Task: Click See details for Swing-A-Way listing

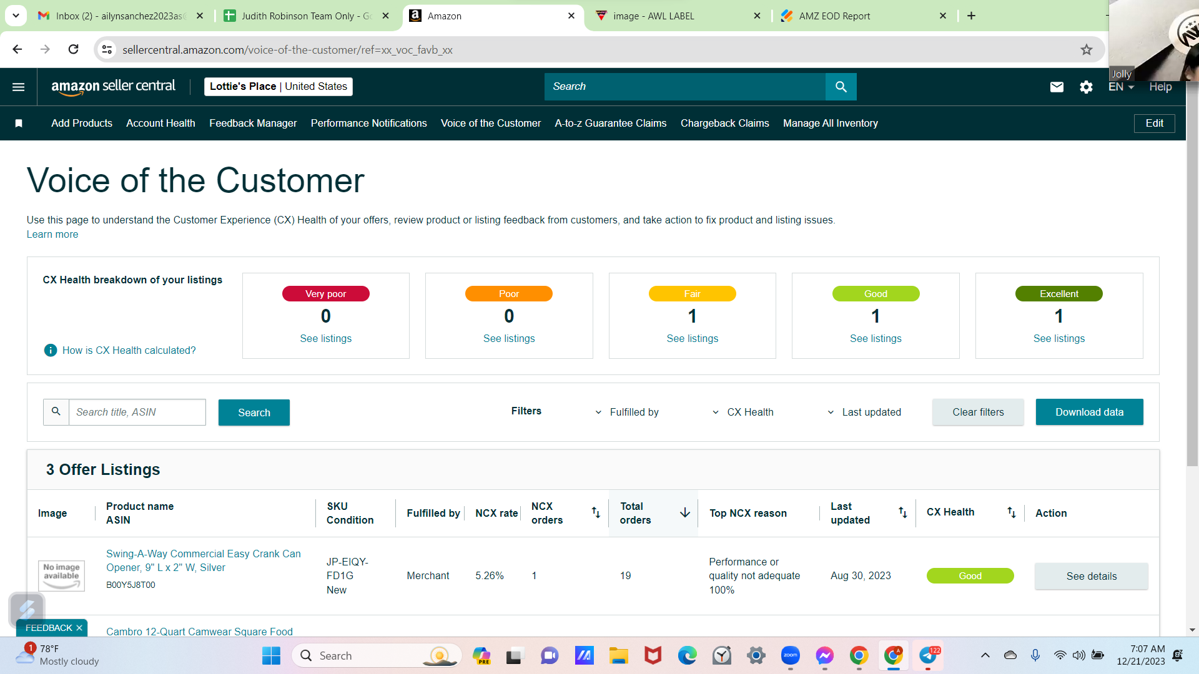Action: point(1092,576)
